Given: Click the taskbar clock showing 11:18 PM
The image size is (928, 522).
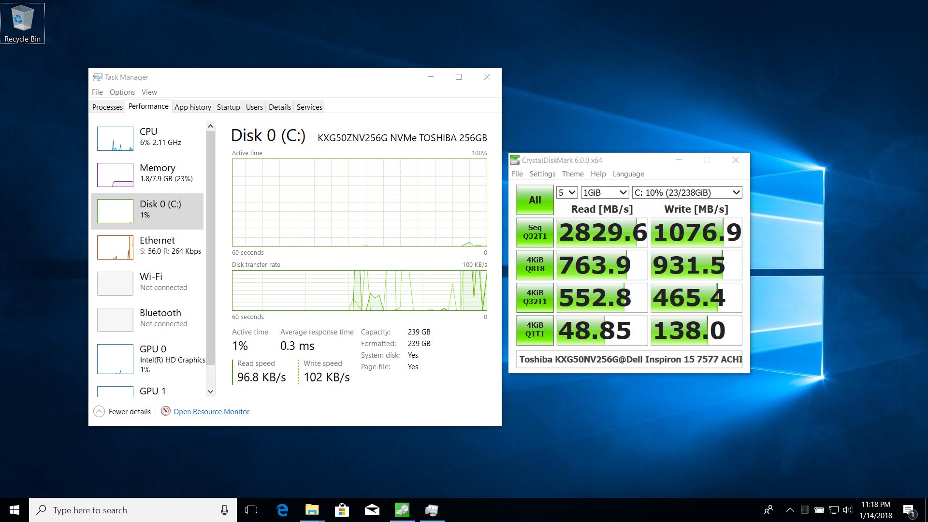Looking at the screenshot, I should [876, 510].
